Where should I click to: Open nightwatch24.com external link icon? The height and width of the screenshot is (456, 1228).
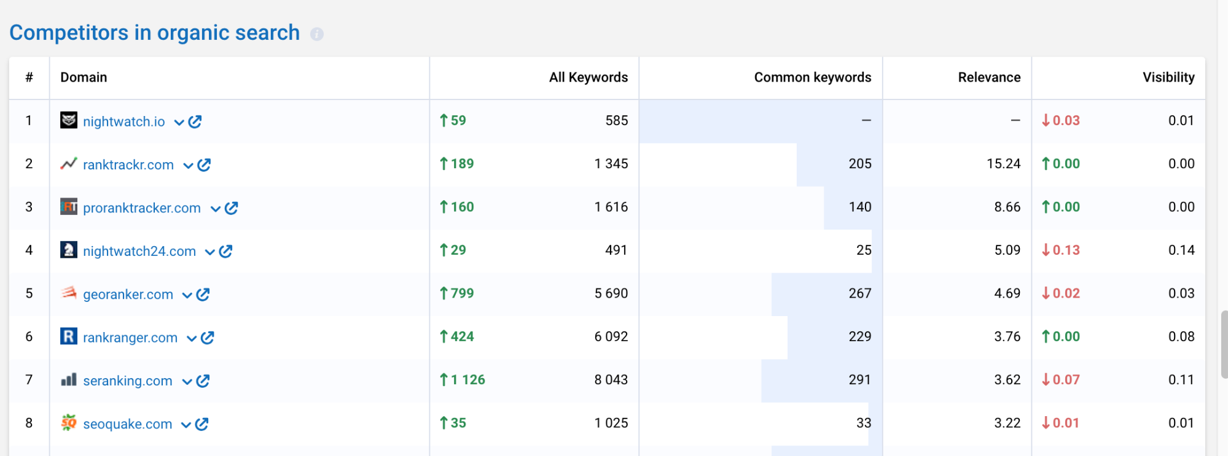(225, 251)
